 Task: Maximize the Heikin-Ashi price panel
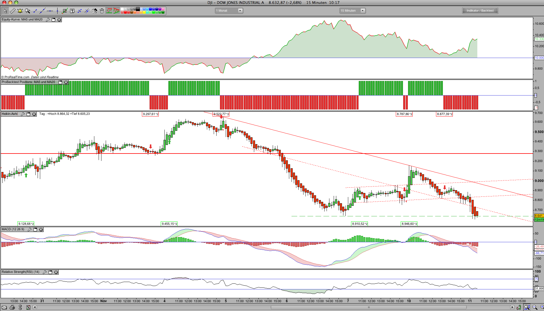pyautogui.click(x=28, y=114)
